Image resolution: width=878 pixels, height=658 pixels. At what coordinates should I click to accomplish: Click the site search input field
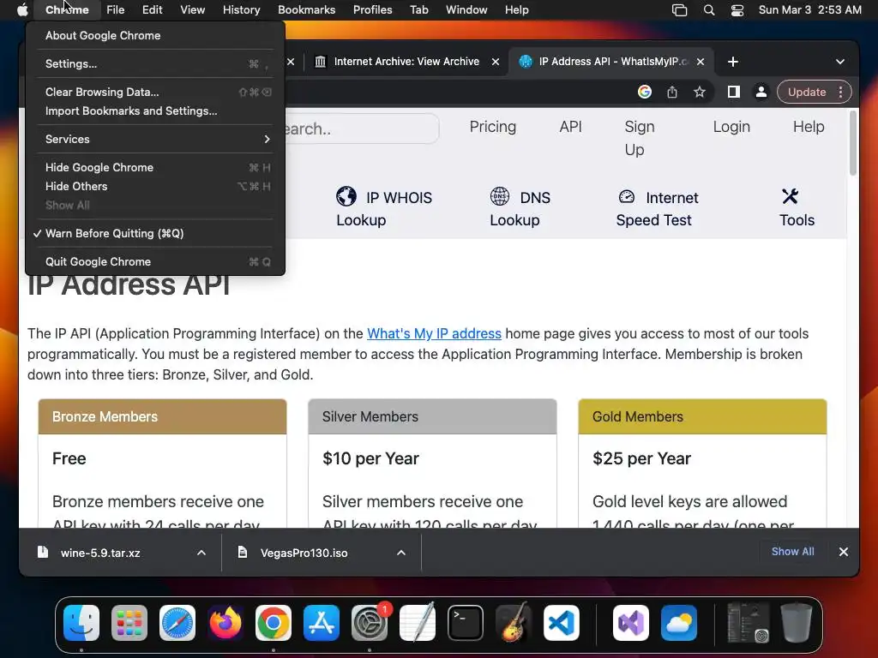362,129
